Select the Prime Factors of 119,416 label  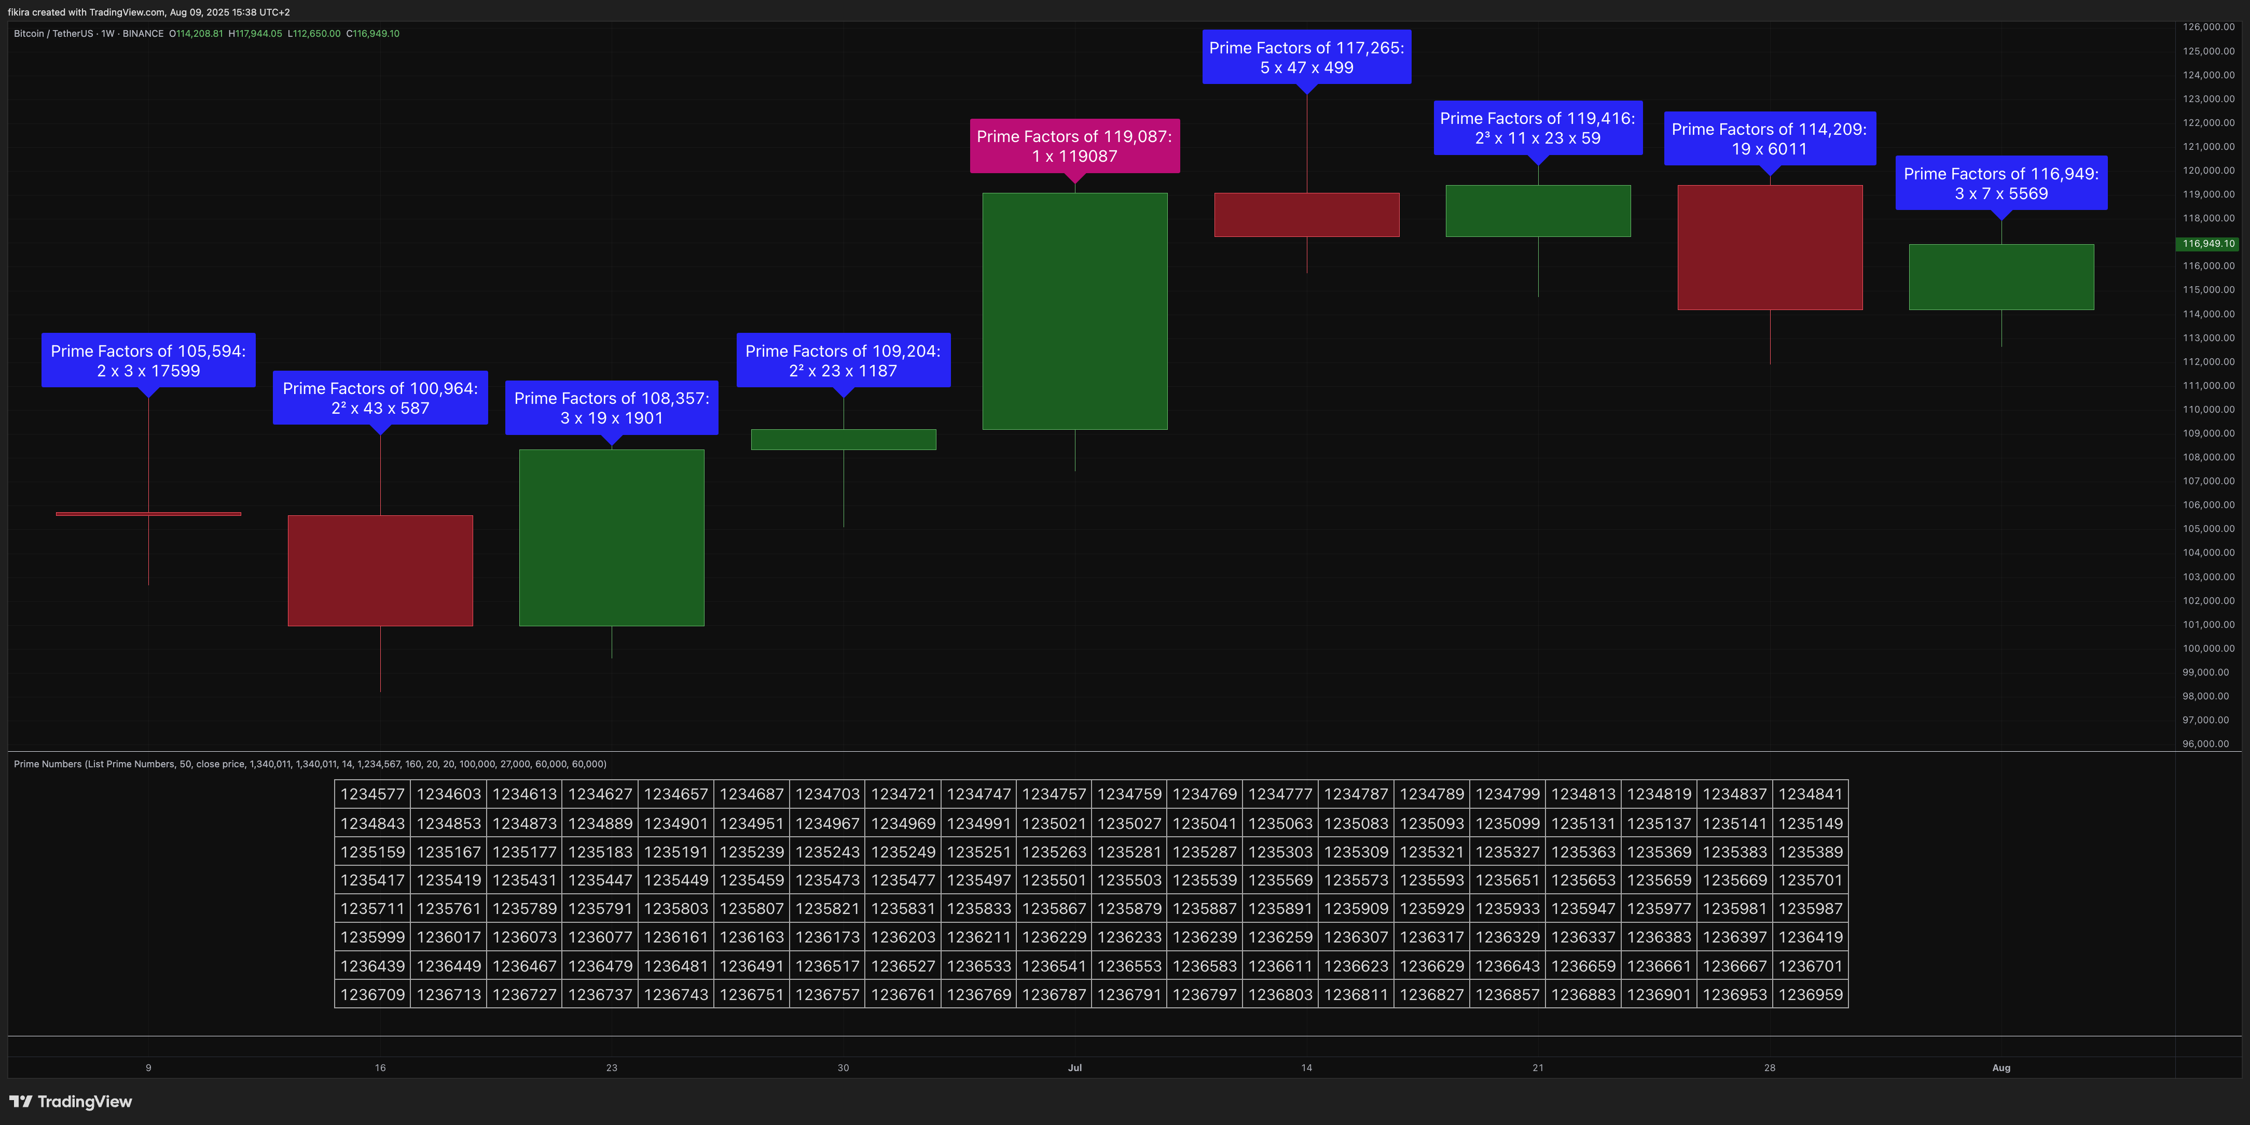[x=1537, y=128]
